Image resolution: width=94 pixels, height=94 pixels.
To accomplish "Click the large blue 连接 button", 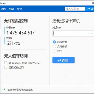I will click(63, 60).
